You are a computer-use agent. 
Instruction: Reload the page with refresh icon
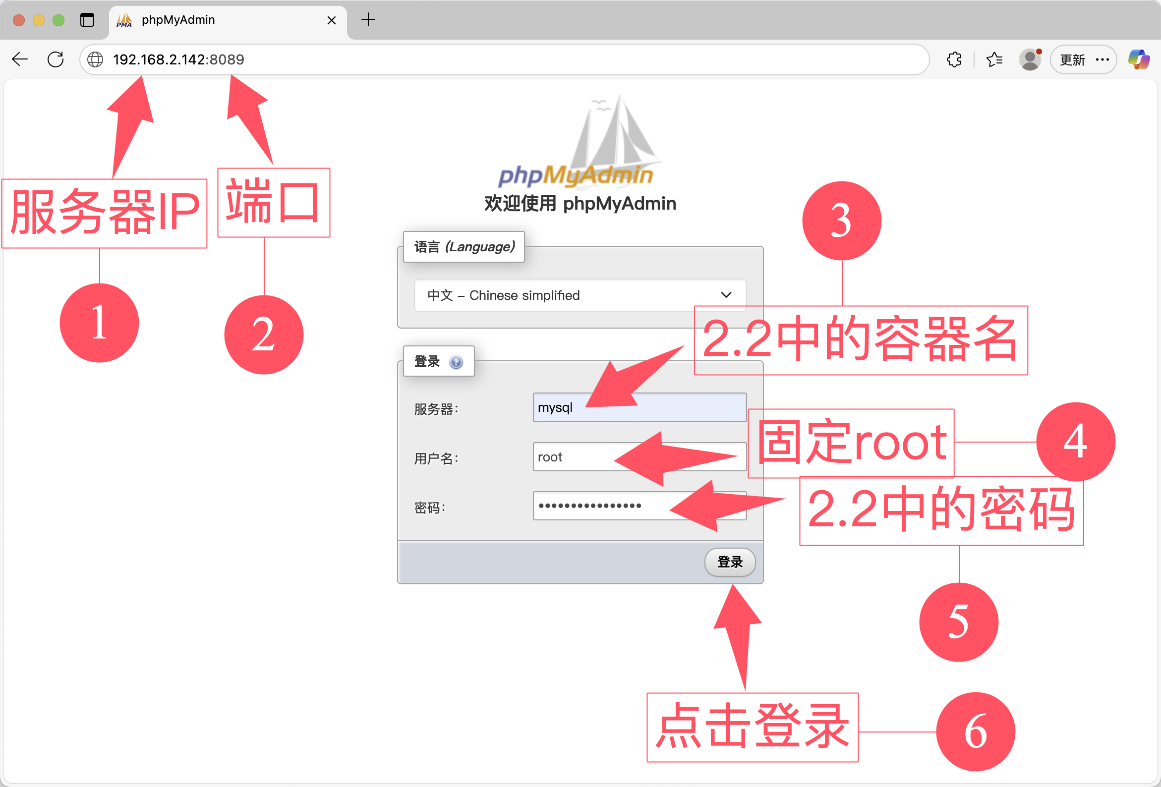tap(56, 59)
